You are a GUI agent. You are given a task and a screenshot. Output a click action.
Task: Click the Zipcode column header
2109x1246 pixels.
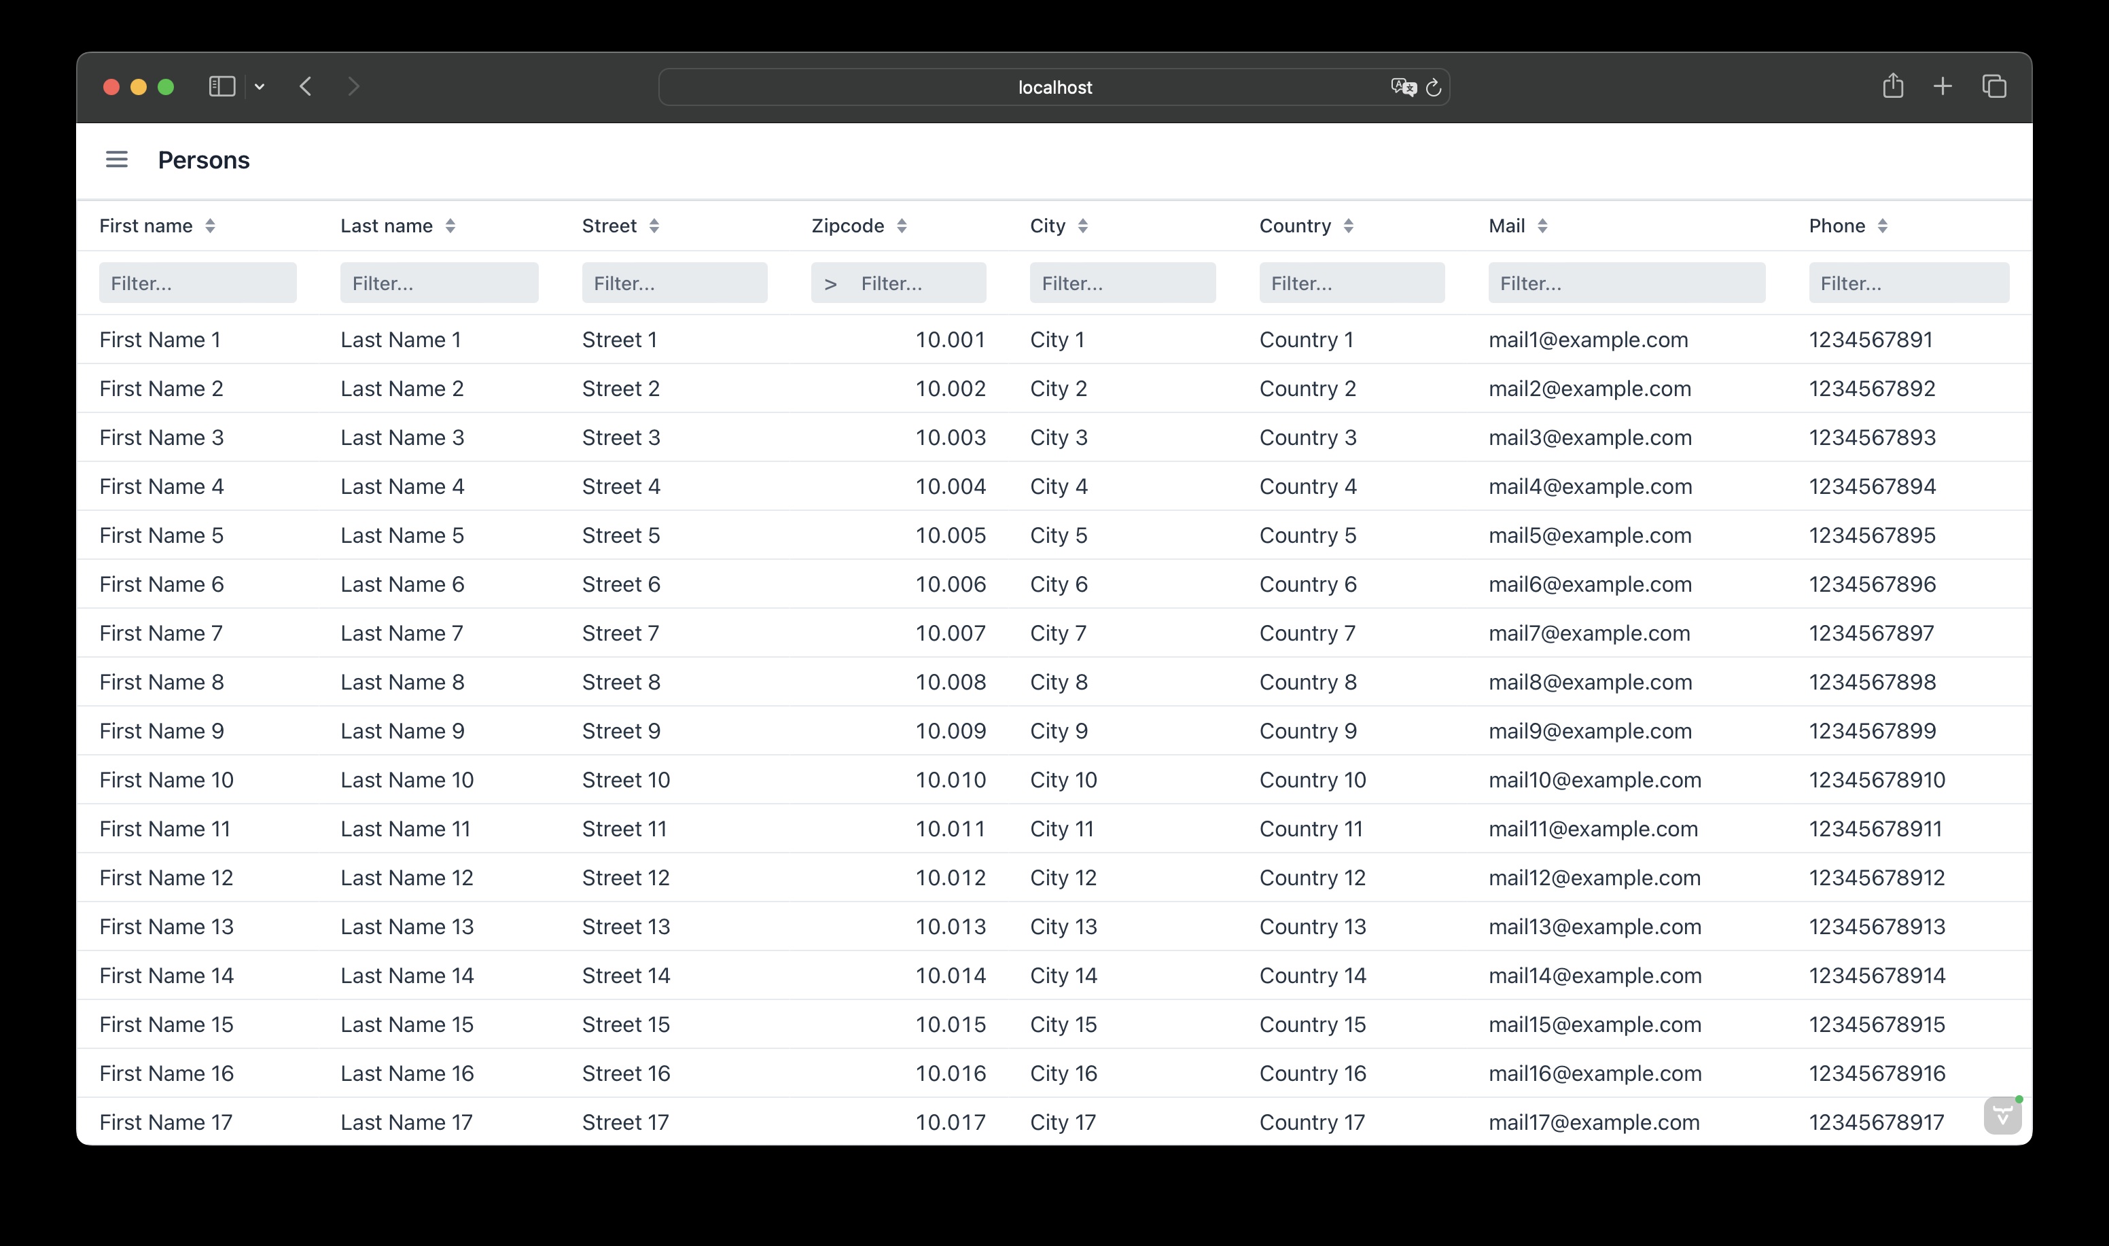tap(847, 226)
